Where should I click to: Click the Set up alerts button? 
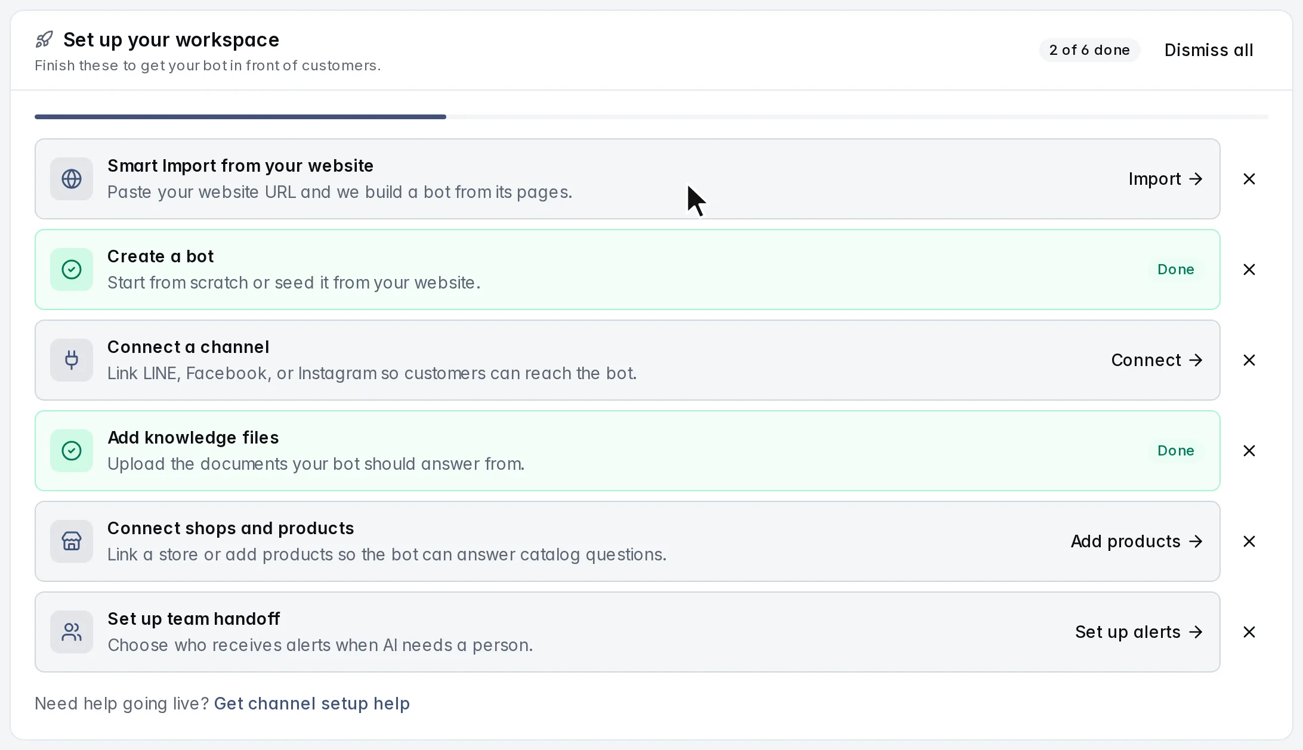(1139, 632)
